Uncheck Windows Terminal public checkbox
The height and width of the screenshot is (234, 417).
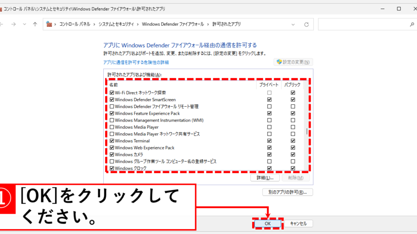[x=293, y=141]
